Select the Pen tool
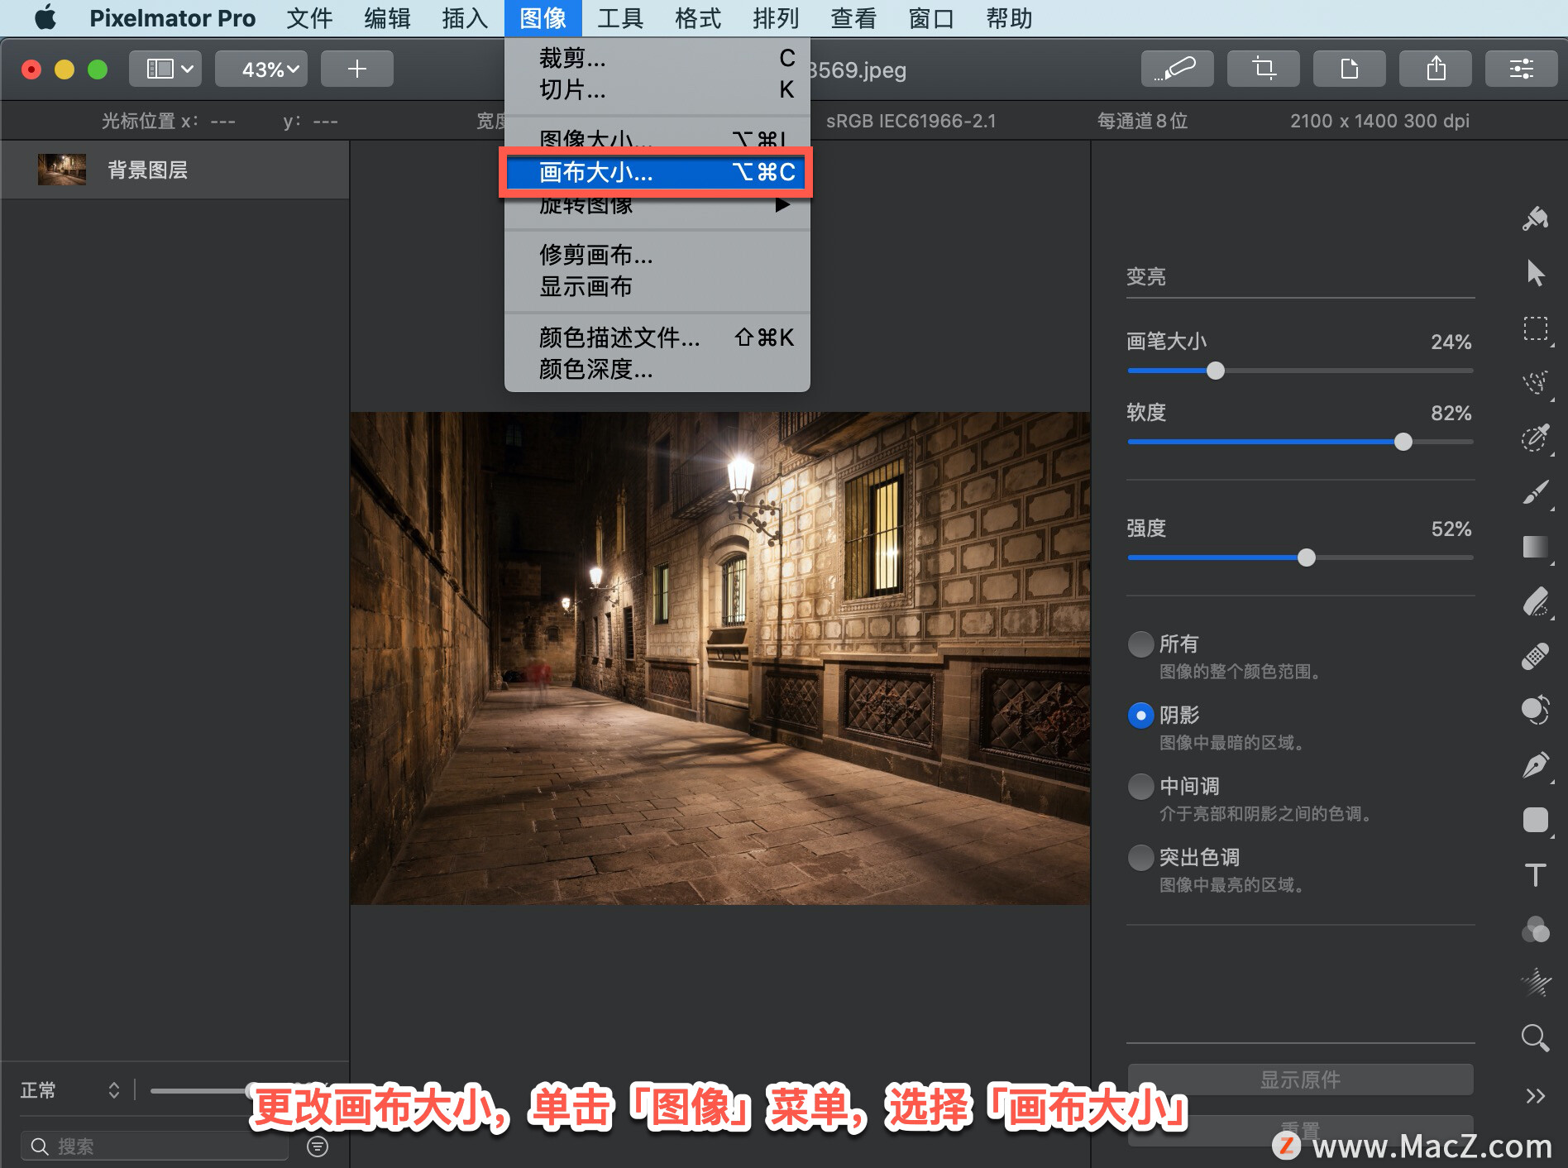The image size is (1568, 1168). point(1536,765)
